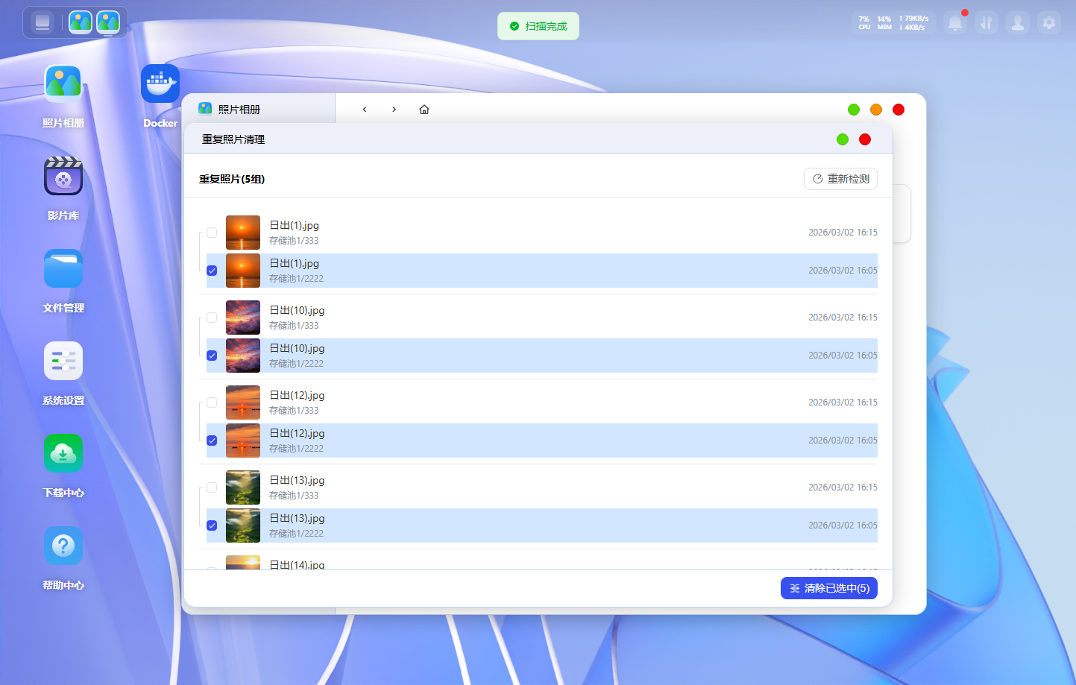Go back in the 照片相册 window
Viewport: 1076px width, 685px height.
(x=365, y=110)
